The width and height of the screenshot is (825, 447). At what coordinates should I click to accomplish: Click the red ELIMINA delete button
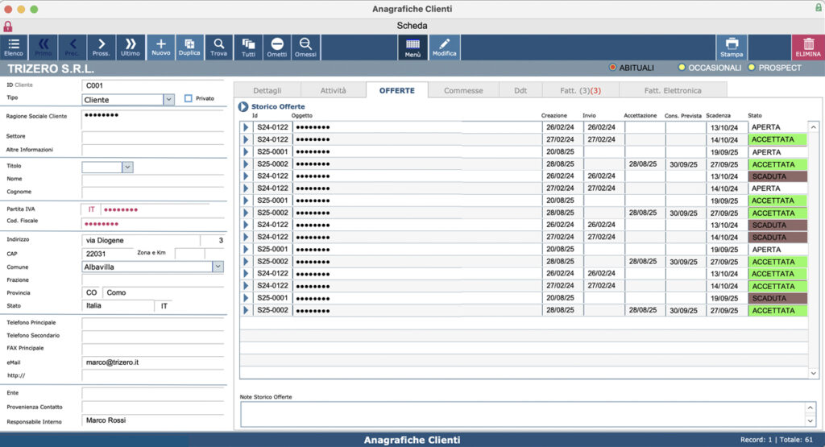coord(807,48)
